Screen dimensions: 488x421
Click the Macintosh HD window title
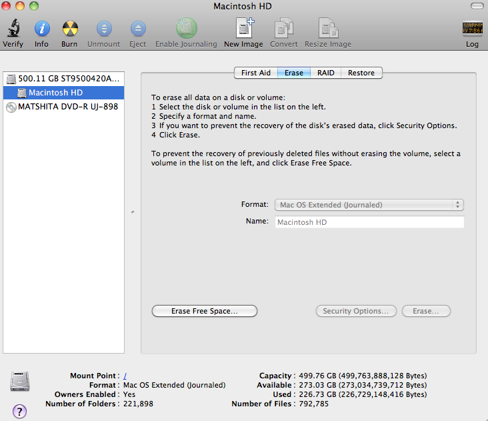[243, 6]
